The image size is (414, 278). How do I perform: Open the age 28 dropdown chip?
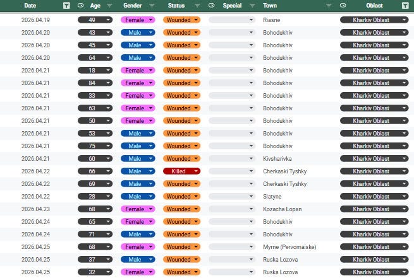pos(95,197)
